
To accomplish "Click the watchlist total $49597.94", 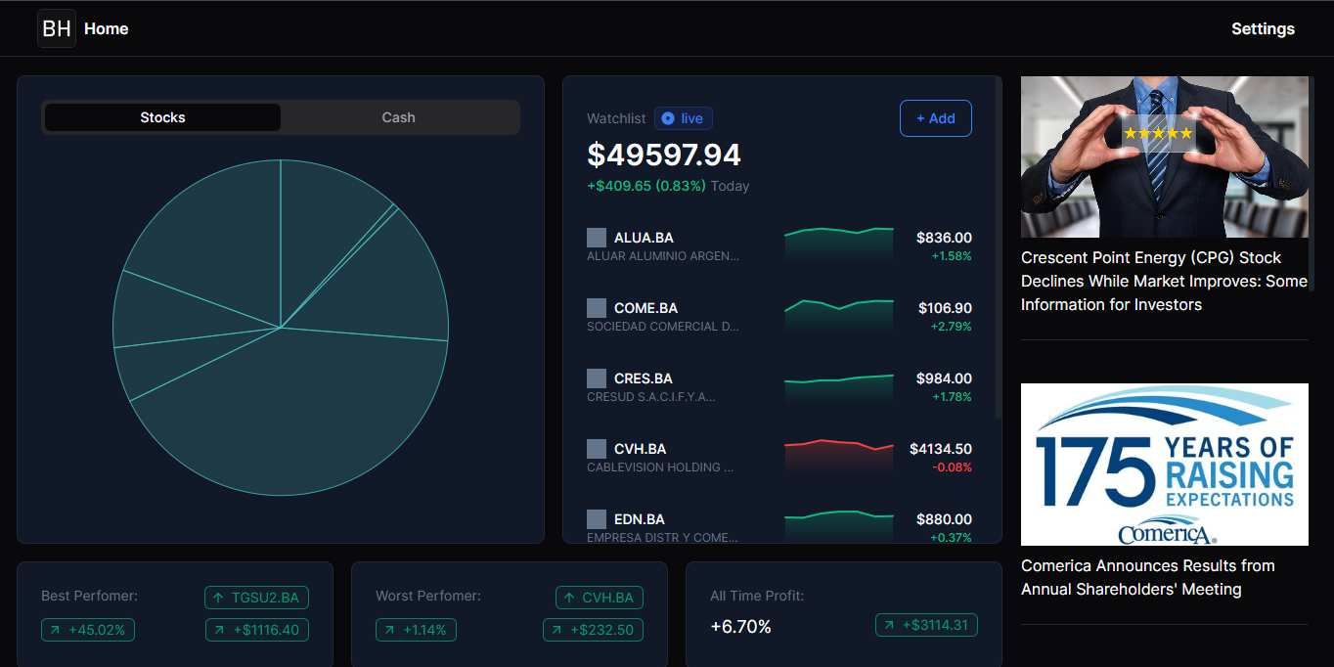I will click(664, 155).
